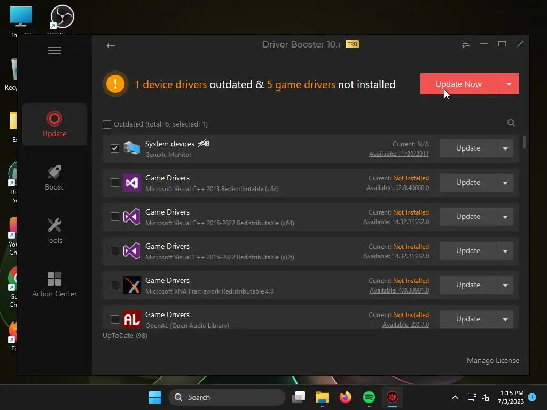
Task: Uncheck the Generic Monitor checkbox
Action: click(115, 148)
